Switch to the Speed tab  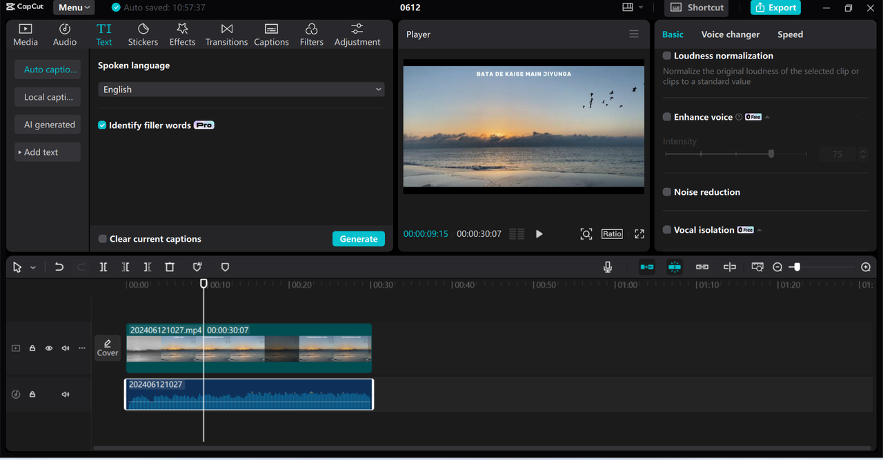[x=790, y=34]
